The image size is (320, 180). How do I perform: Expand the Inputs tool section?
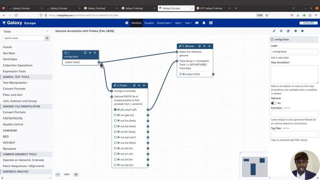7,47
